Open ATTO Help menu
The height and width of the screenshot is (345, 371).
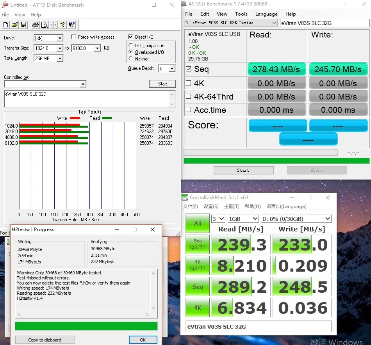click(36, 15)
